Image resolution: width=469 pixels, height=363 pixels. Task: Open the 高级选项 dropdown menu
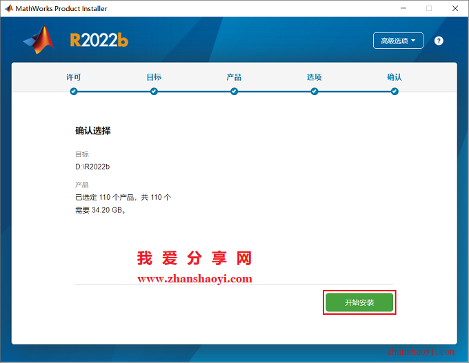point(398,41)
